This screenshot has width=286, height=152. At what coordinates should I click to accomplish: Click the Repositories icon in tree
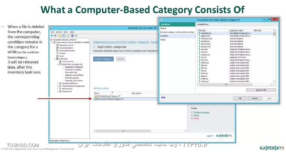pos(60,92)
